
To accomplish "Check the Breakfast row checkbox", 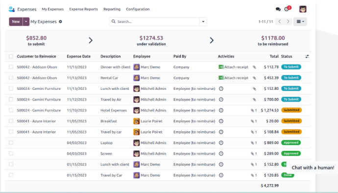I will coord(11,121).
